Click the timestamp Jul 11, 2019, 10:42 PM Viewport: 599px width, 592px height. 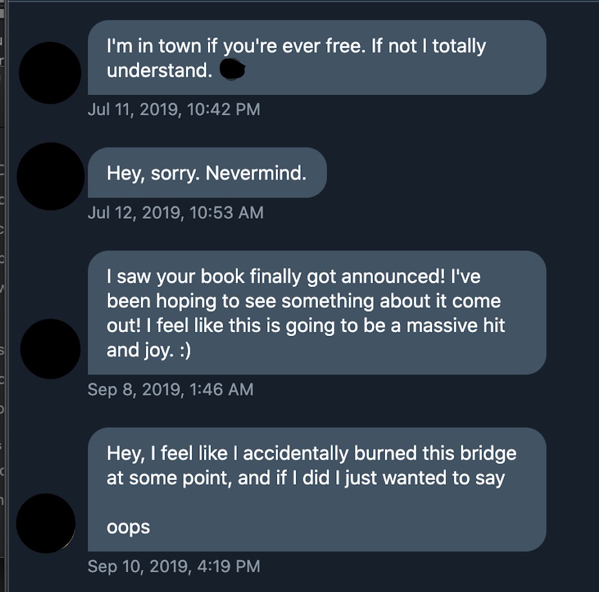pyautogui.click(x=174, y=110)
